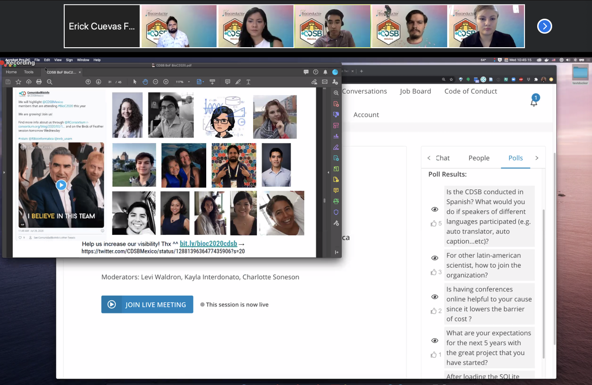This screenshot has height=385, width=592.
Task: Go to the next page with the down arrow
Action: pyautogui.click(x=98, y=82)
